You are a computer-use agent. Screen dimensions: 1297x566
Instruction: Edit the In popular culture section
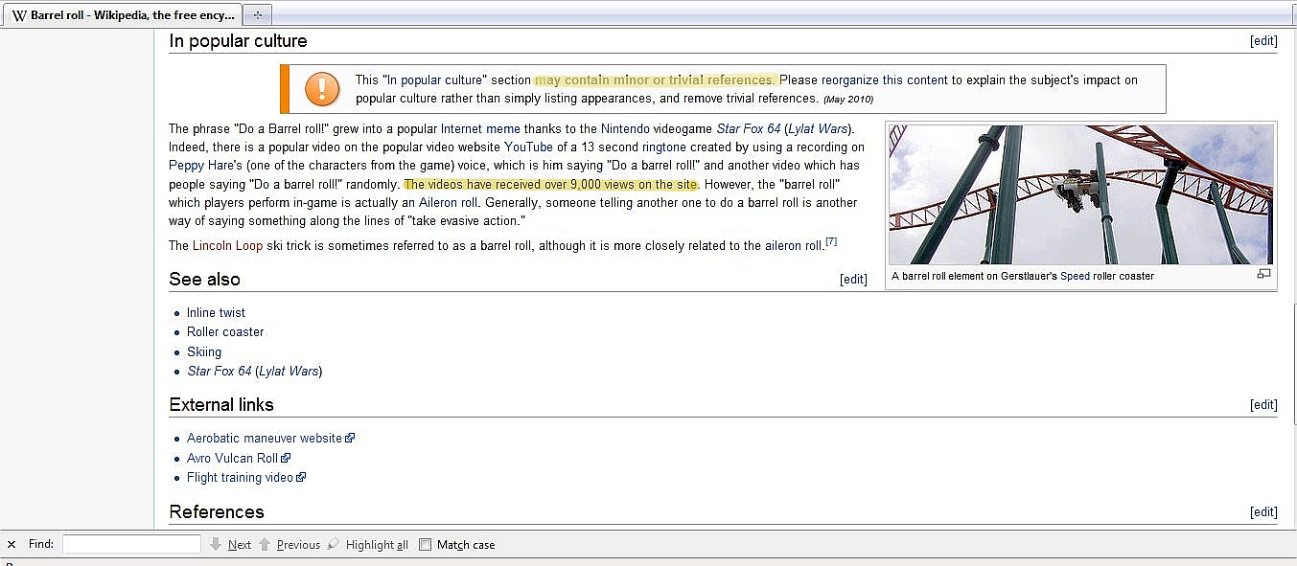(1263, 41)
